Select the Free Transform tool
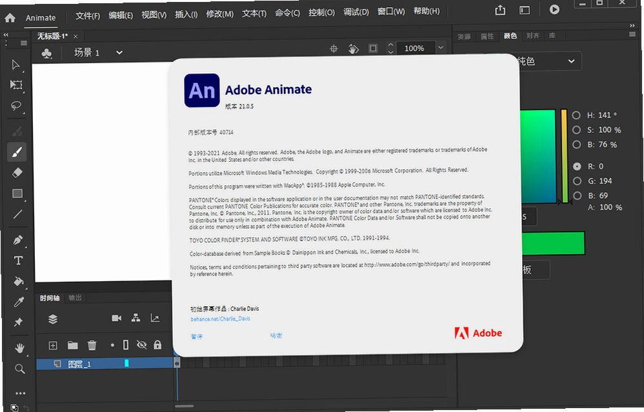Screen dimensions: 644x412 coord(16,85)
